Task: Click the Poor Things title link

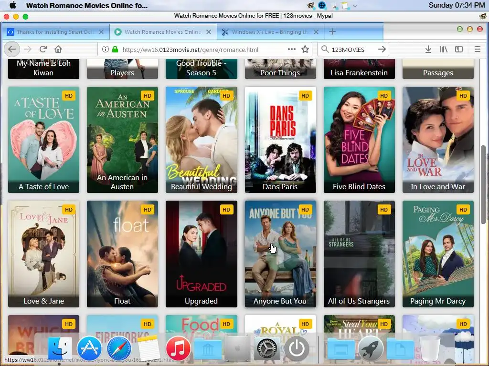Action: click(x=280, y=72)
